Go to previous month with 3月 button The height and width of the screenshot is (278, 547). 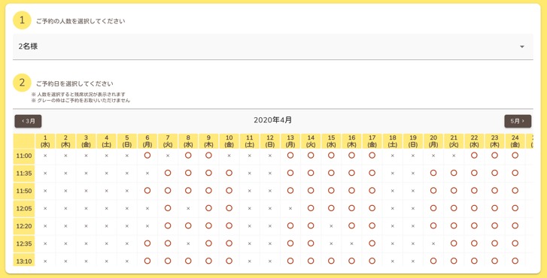click(x=28, y=121)
